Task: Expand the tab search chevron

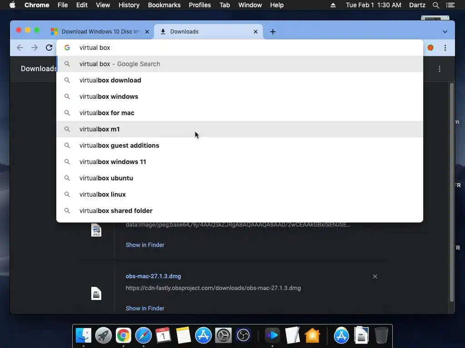Action: pyautogui.click(x=445, y=32)
